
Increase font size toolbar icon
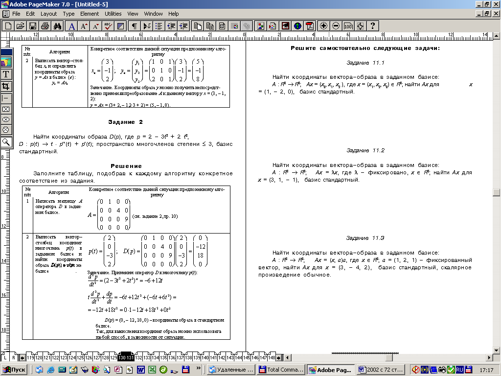coord(84,26)
